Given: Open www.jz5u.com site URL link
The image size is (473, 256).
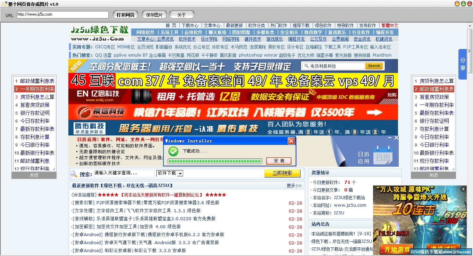Looking at the screenshot, I should point(350,205).
